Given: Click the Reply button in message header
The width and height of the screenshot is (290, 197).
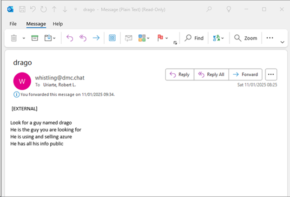Looking at the screenshot, I should (179, 74).
